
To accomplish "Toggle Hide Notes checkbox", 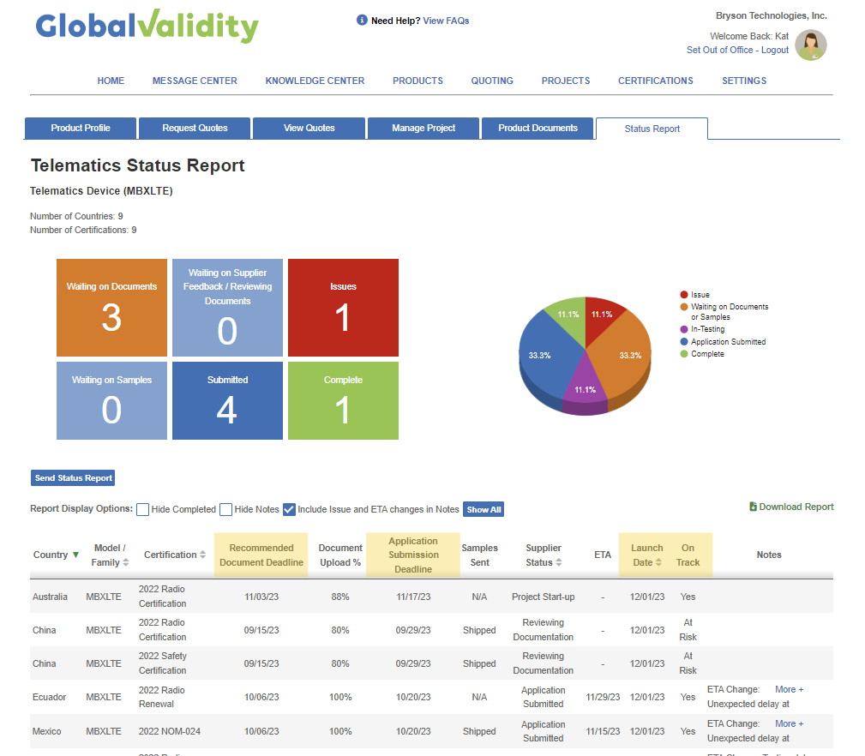I will (x=225, y=509).
